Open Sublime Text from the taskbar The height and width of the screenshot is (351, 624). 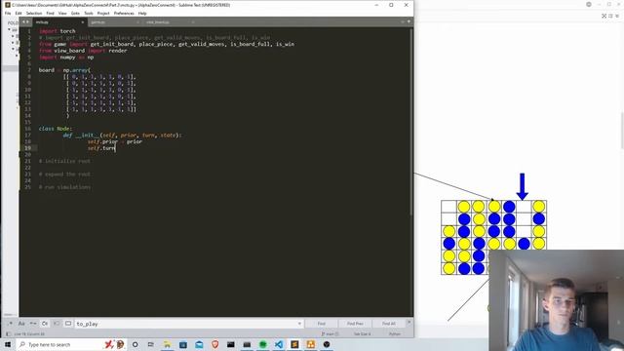pyautogui.click(x=294, y=344)
